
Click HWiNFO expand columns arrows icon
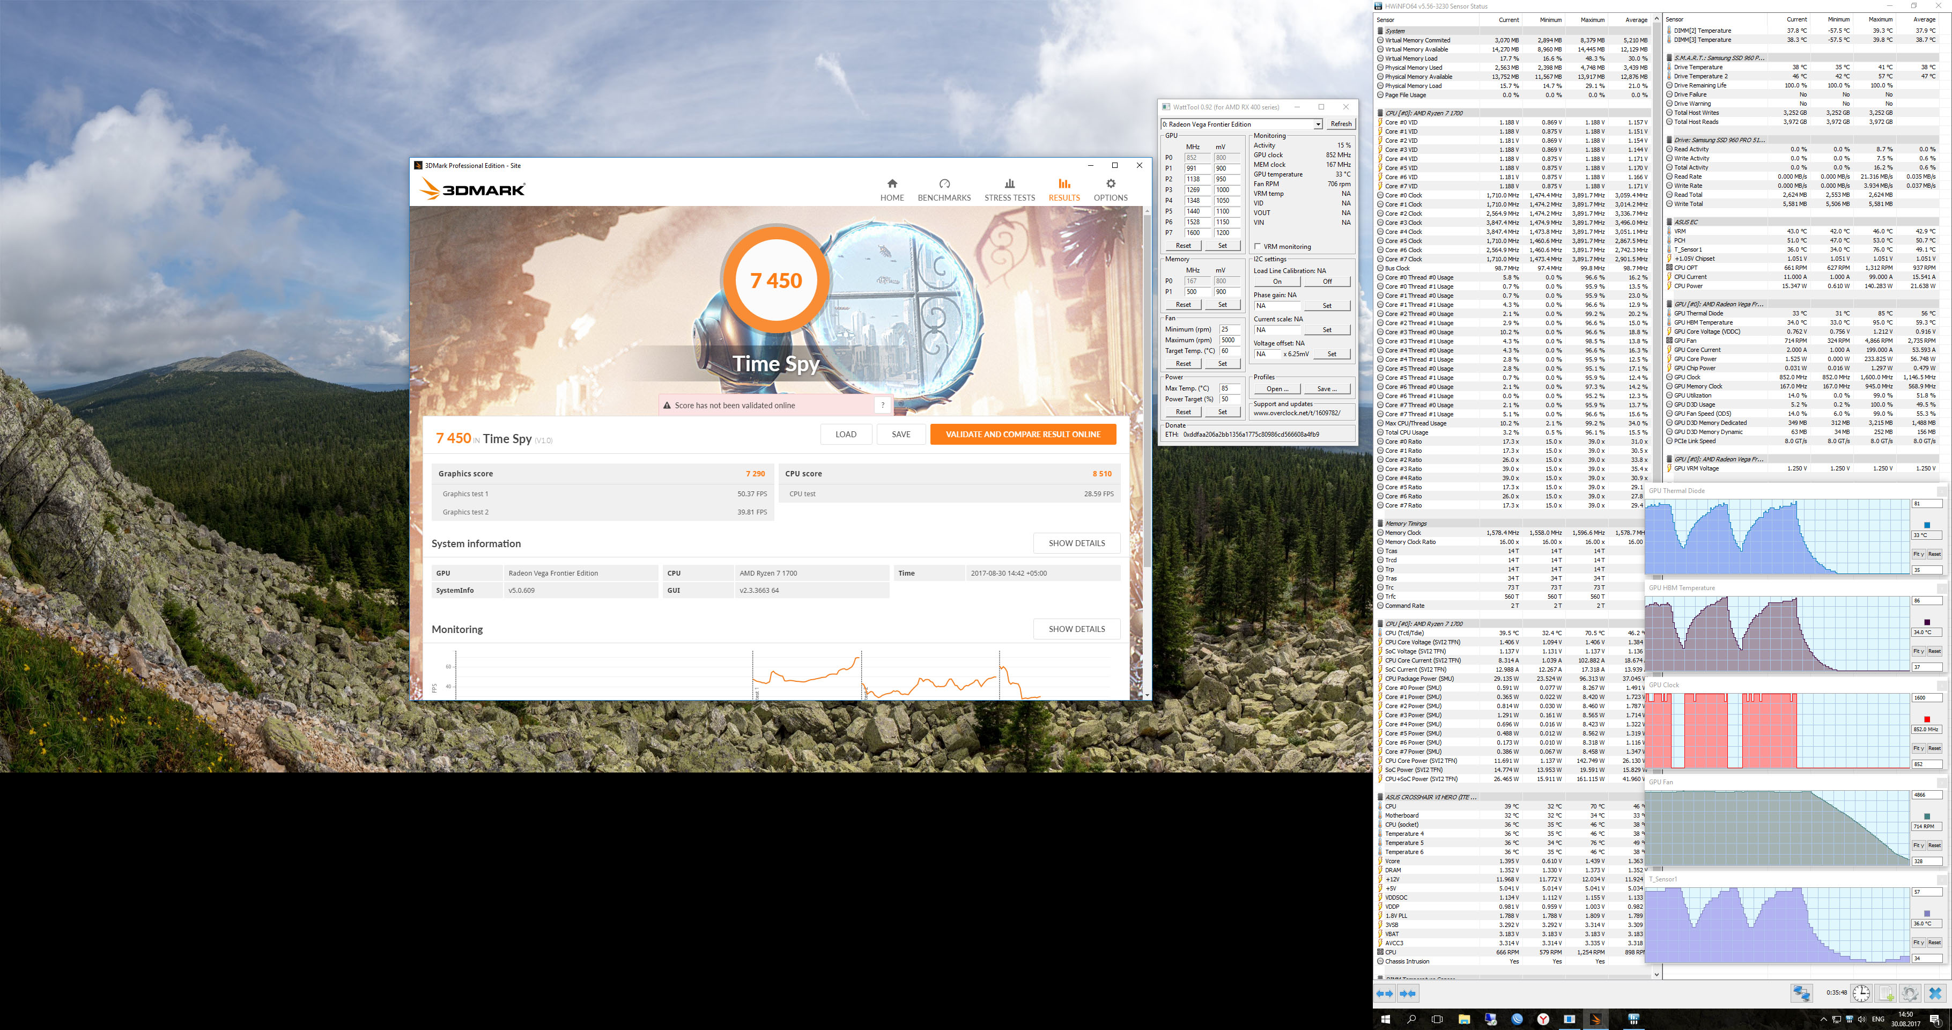coord(1385,993)
